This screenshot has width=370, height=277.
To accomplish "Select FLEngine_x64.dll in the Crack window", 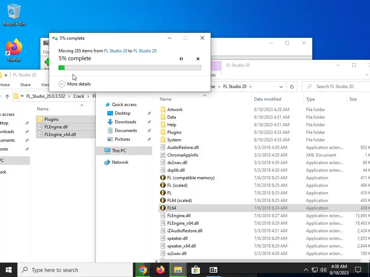I will (60, 135).
